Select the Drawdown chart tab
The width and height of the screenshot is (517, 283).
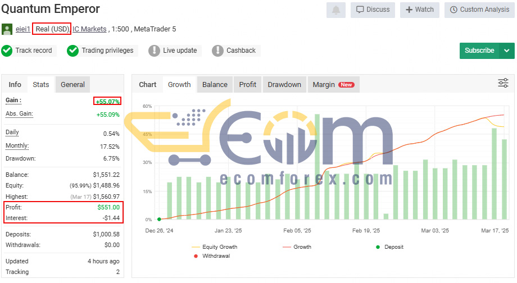[x=284, y=85]
